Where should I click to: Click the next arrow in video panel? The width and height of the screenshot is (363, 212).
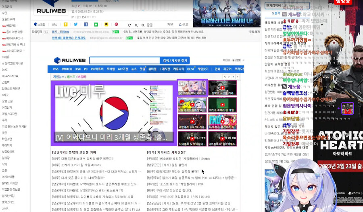coord(229,77)
